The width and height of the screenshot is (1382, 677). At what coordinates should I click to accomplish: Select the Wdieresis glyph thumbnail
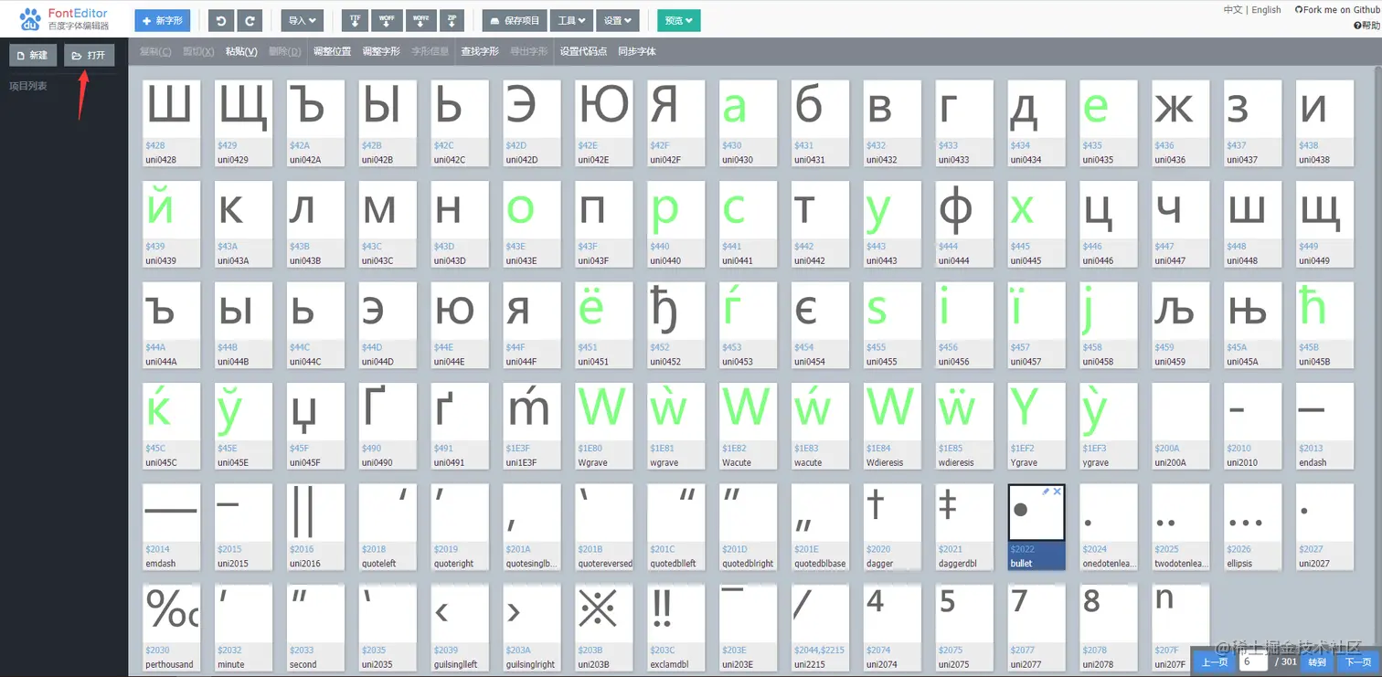tap(892, 426)
